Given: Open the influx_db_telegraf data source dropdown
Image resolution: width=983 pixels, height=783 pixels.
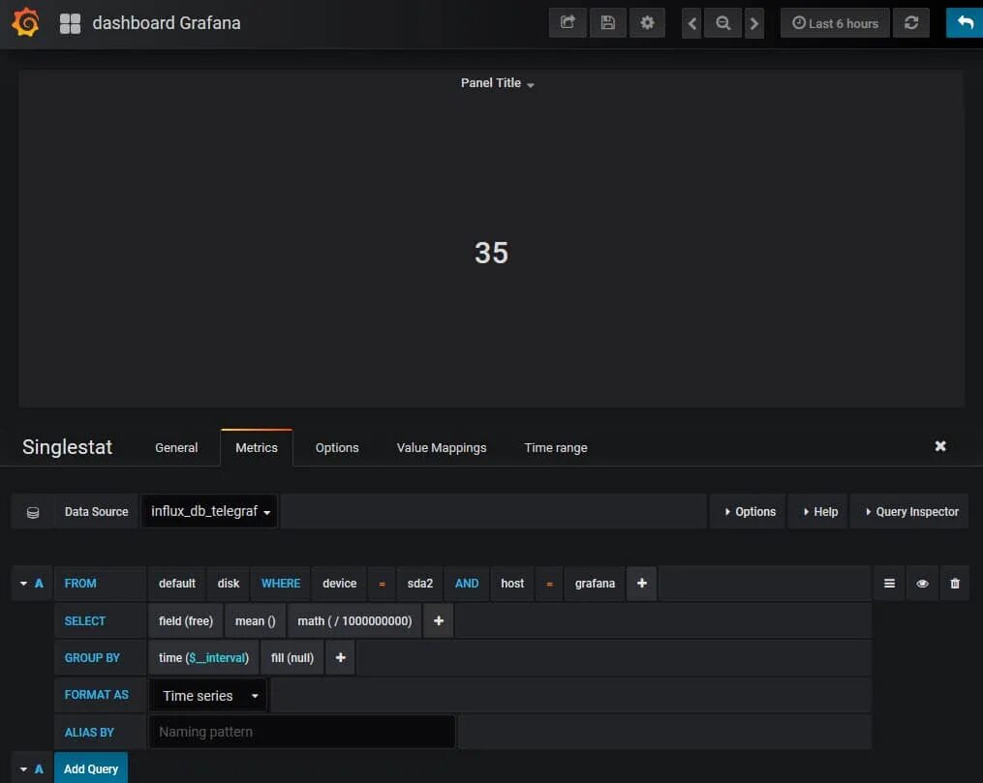Looking at the screenshot, I should tap(209, 511).
